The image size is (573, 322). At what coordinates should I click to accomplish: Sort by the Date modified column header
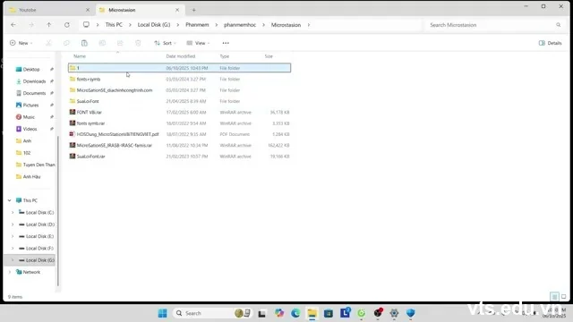[x=181, y=56]
